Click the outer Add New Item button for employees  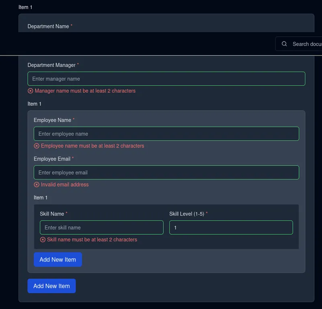(x=52, y=286)
